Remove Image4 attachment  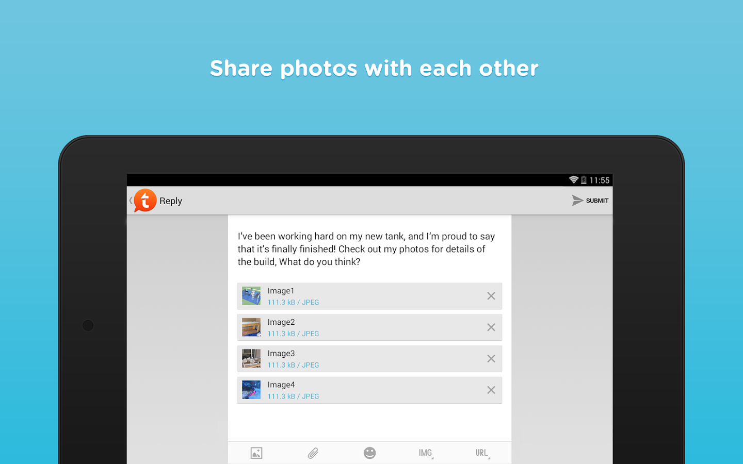tap(491, 390)
